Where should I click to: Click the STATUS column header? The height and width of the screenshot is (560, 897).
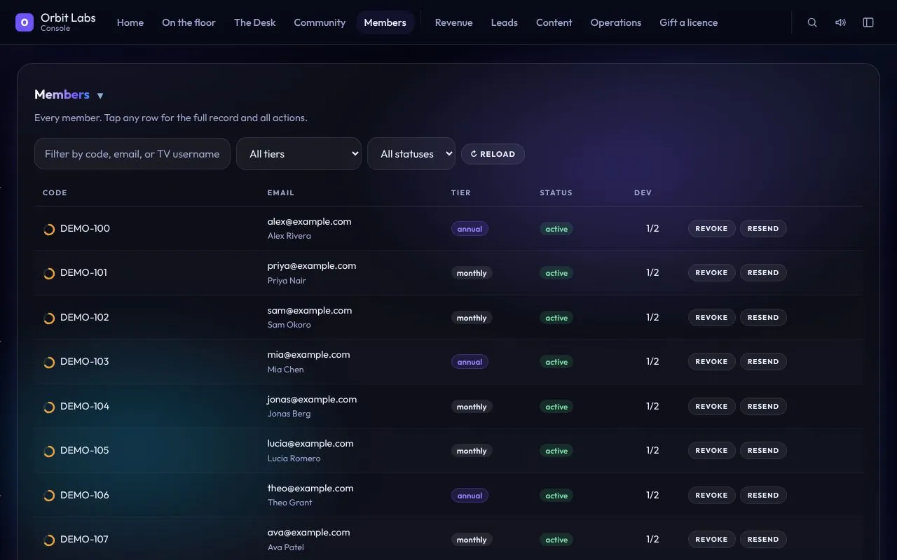pos(556,192)
